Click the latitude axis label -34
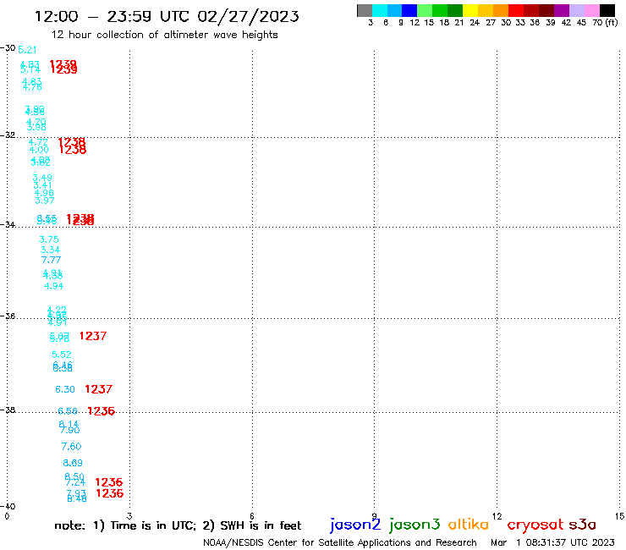Image resolution: width=626 pixels, height=550 pixels. (8, 224)
